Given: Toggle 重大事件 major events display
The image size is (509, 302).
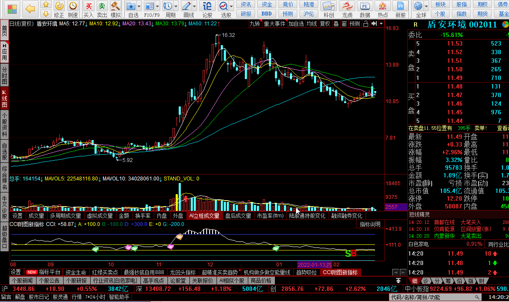Looking at the screenshot, I should (x=274, y=24).
